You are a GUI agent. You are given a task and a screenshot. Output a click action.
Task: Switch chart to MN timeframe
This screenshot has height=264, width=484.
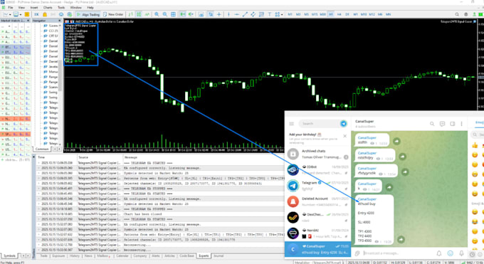[x=388, y=14]
